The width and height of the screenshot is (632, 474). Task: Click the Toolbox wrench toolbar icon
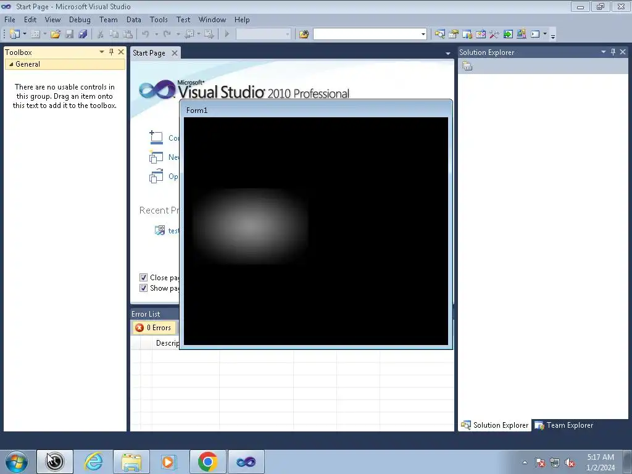pyautogui.click(x=494, y=35)
